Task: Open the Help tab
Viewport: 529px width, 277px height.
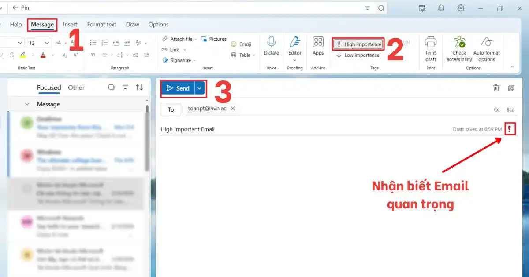Action: click(16, 25)
